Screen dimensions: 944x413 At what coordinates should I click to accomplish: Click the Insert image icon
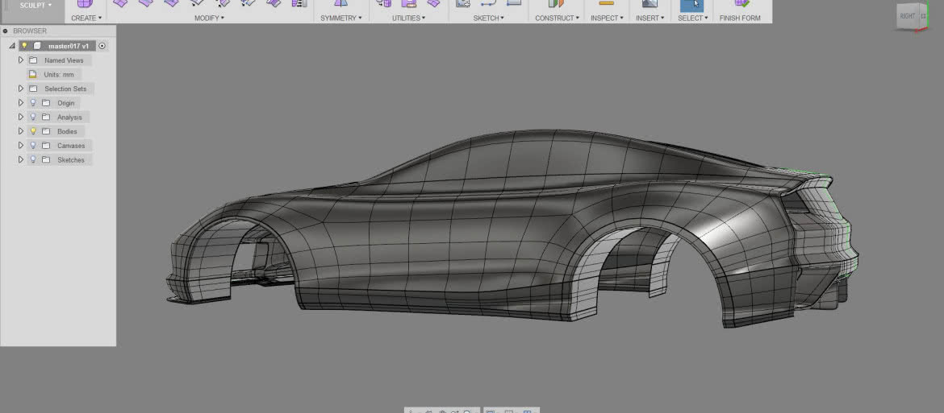(650, 3)
